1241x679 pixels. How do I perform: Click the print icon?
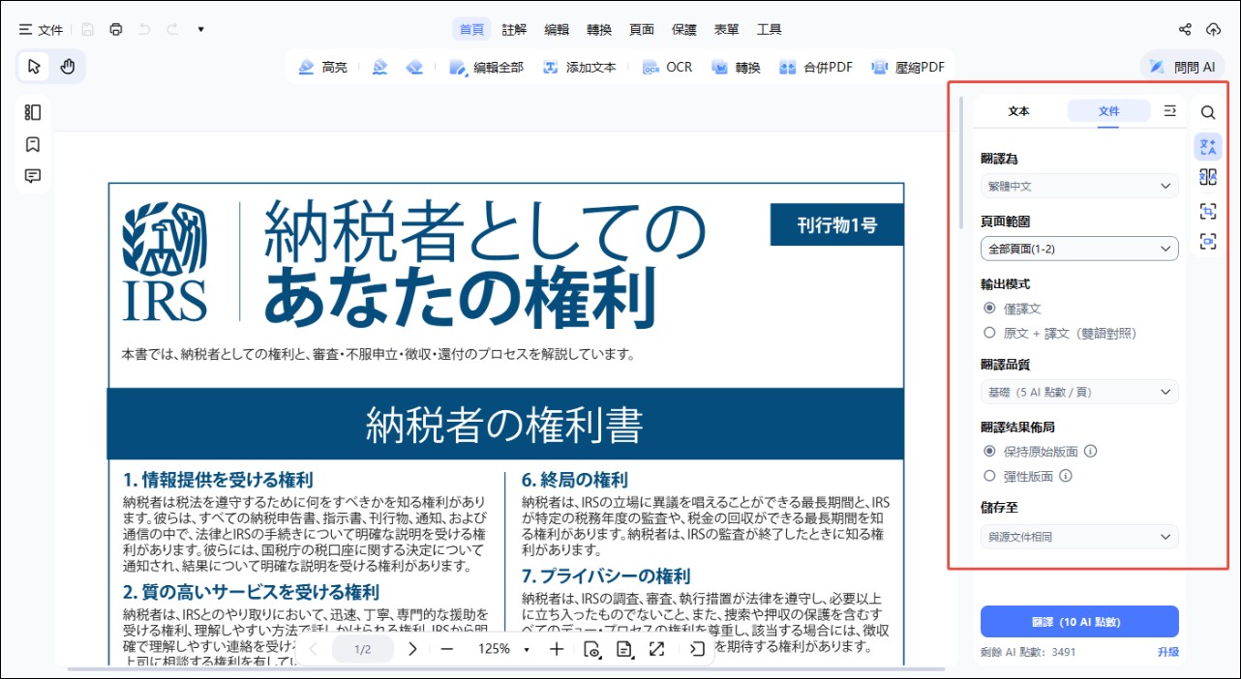point(116,29)
